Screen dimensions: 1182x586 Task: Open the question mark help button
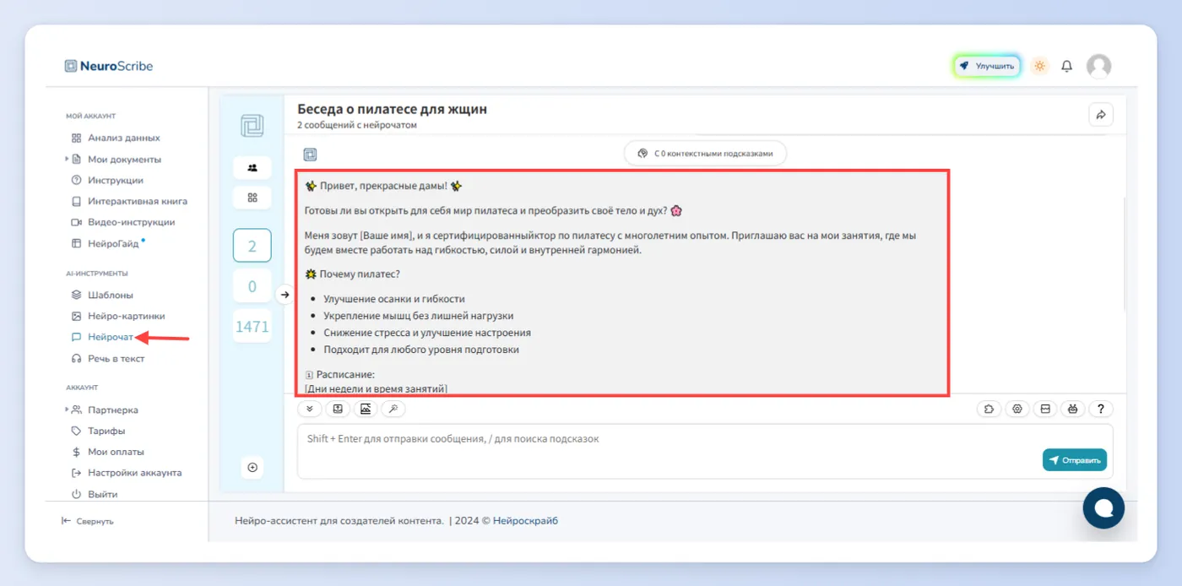(x=1101, y=409)
